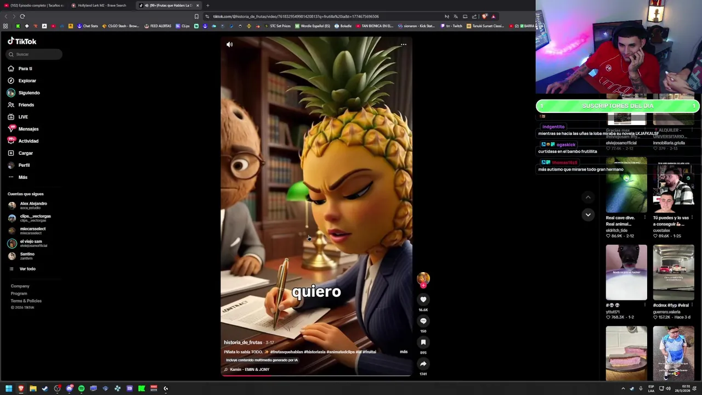Click the address bar URL
This screenshot has height=395, width=702.
coord(296,16)
